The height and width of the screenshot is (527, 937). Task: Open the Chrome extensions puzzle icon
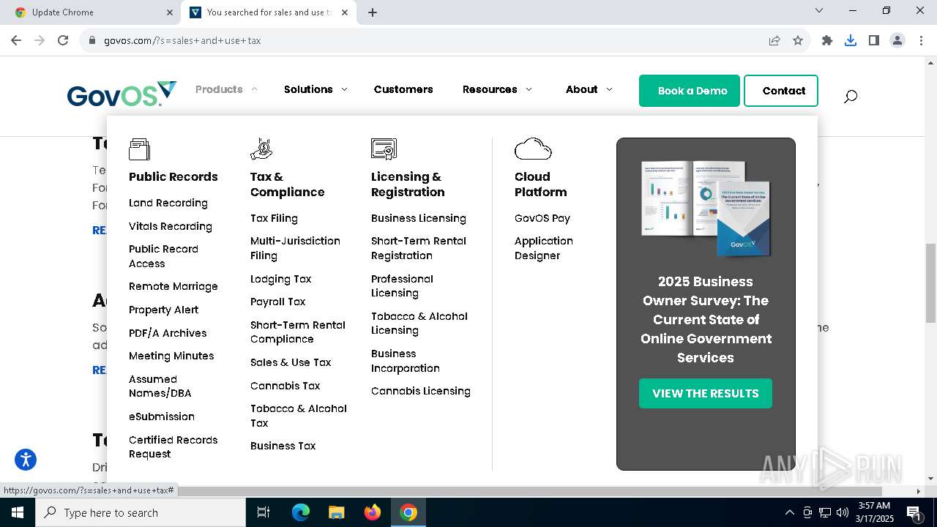(827, 40)
